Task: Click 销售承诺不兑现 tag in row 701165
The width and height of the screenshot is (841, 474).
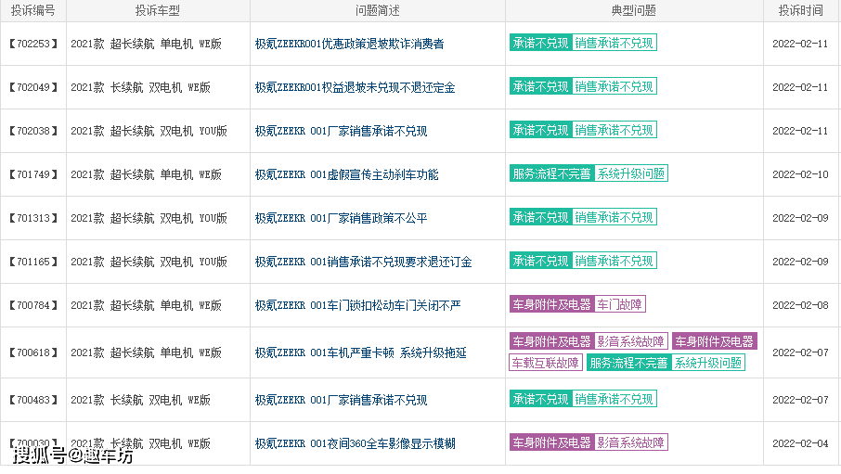Action: tap(615, 261)
